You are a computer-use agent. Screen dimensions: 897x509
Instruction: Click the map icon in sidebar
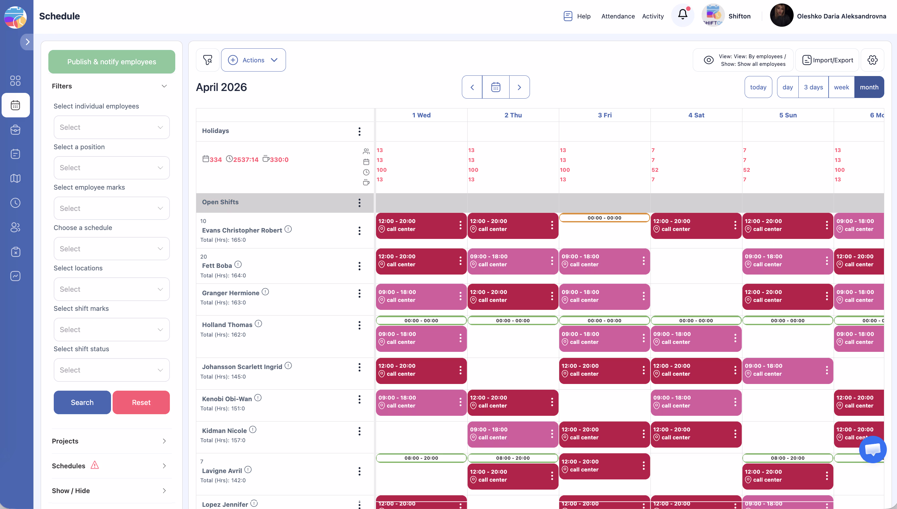15,178
